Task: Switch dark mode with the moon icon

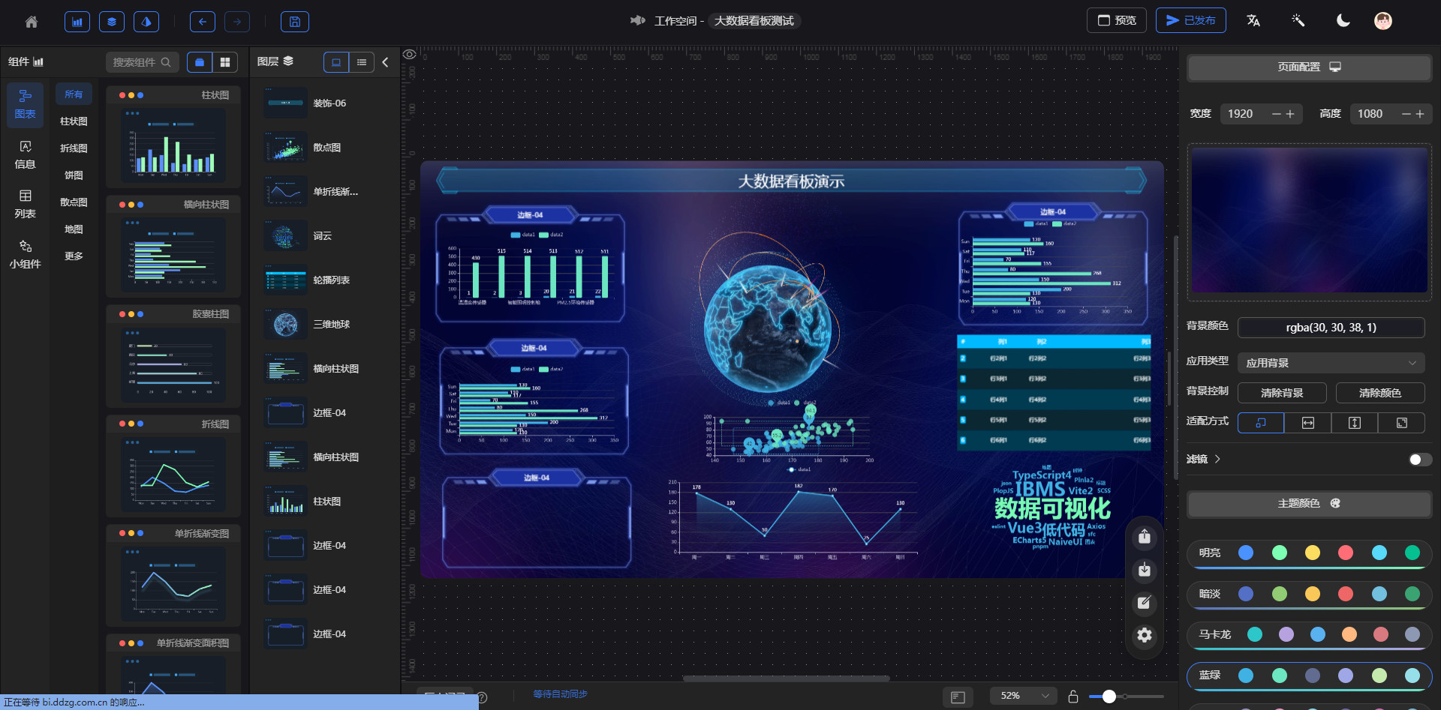Action: pos(1343,21)
